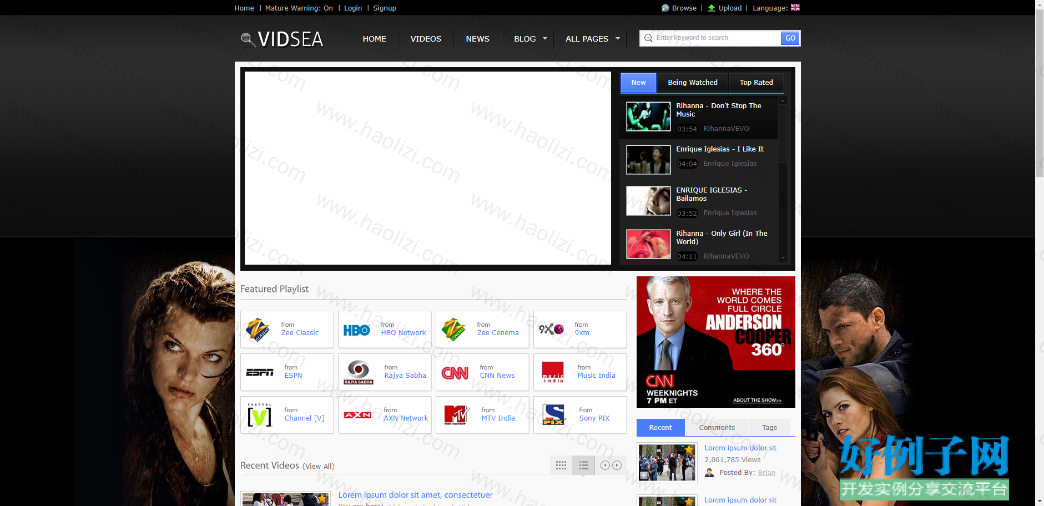Open Rihanna Only Girl thumbnail
Image resolution: width=1044 pixels, height=506 pixels.
[x=648, y=244]
